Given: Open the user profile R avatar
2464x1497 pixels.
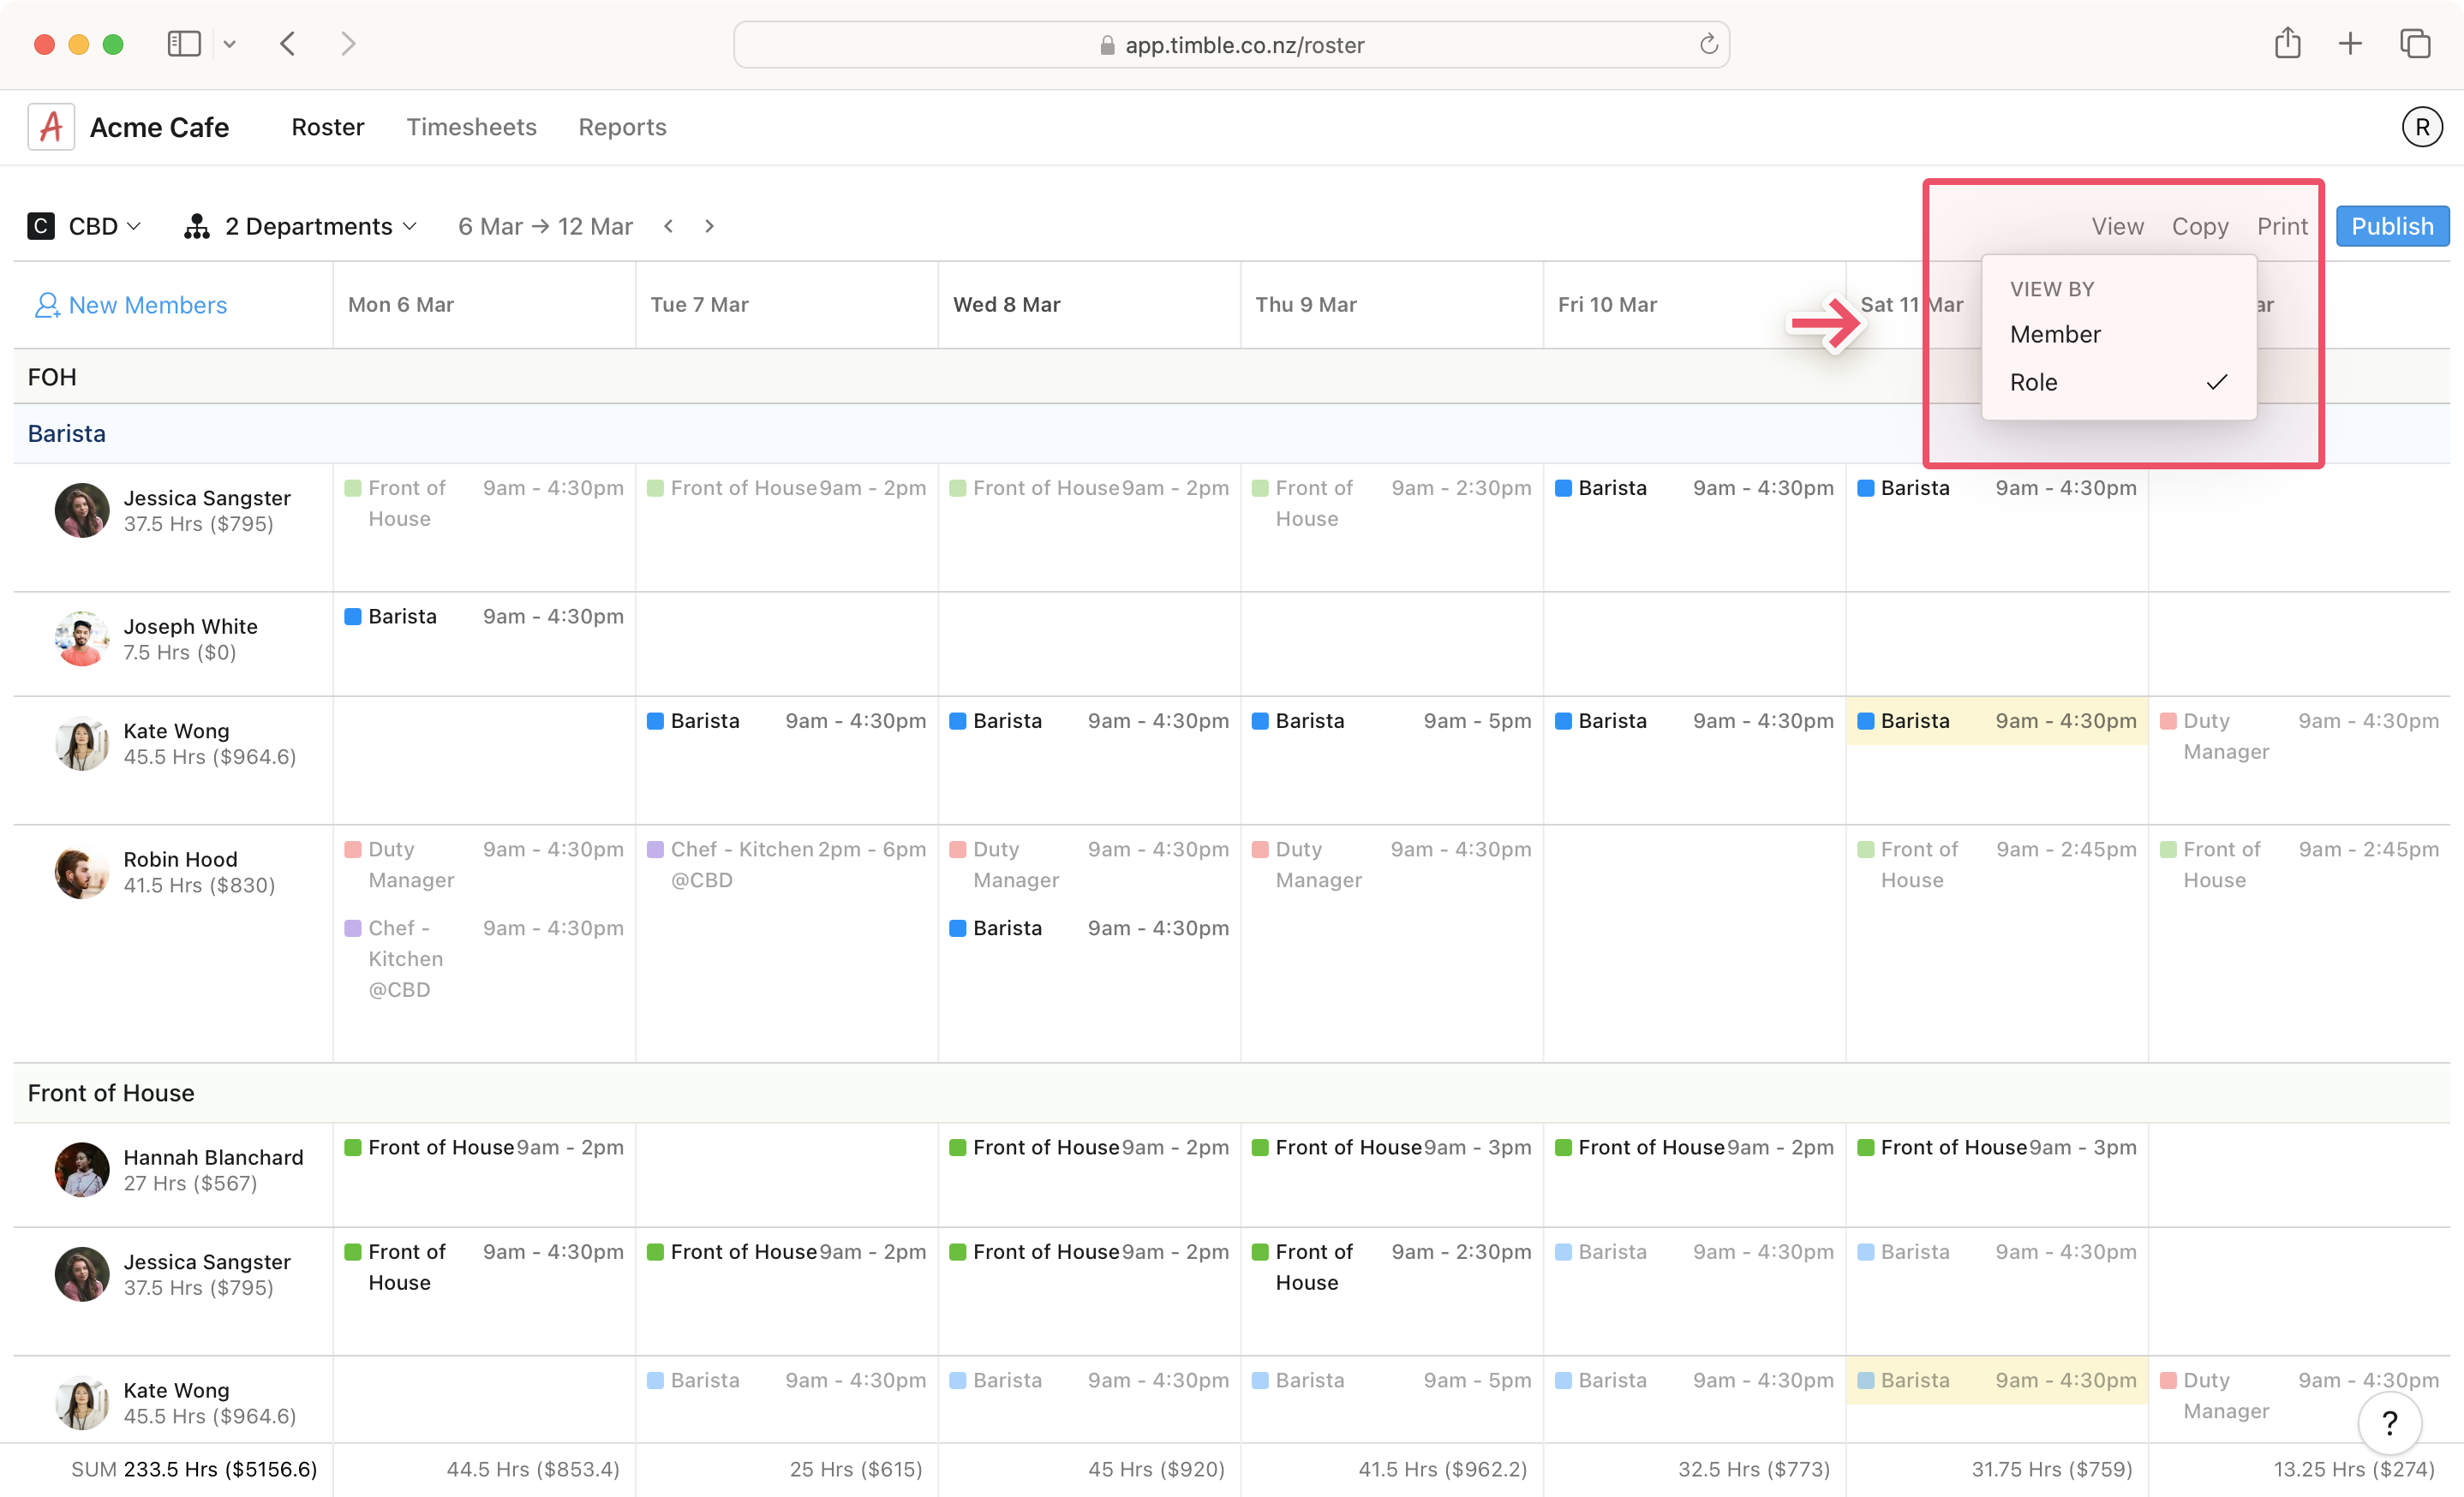Looking at the screenshot, I should point(2421,127).
